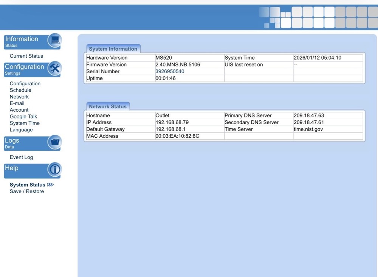Image resolution: width=378 pixels, height=277 pixels.
Task: Open Google Talk settings
Action: pos(23,117)
